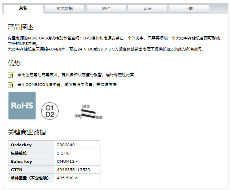The width and height of the screenshot is (230, 190).
Task: Click the 包装单位 value 1 STK
Action: point(63,153)
